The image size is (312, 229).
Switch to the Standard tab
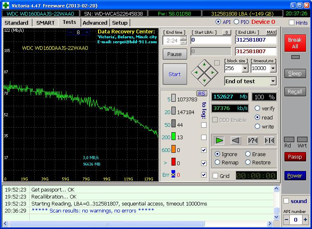[16, 23]
